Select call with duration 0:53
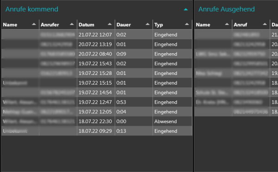The width and height of the screenshot is (278, 172). 97,102
